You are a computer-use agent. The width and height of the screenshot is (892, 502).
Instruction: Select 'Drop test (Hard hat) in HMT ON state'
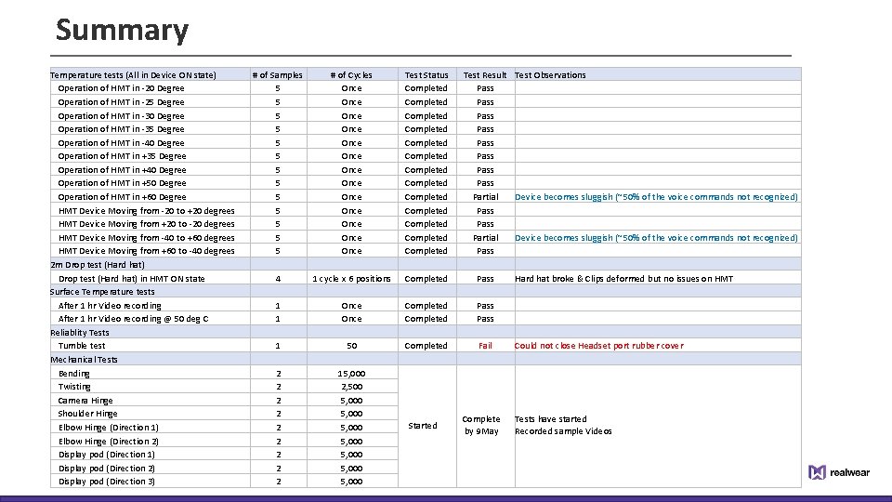tap(131, 278)
